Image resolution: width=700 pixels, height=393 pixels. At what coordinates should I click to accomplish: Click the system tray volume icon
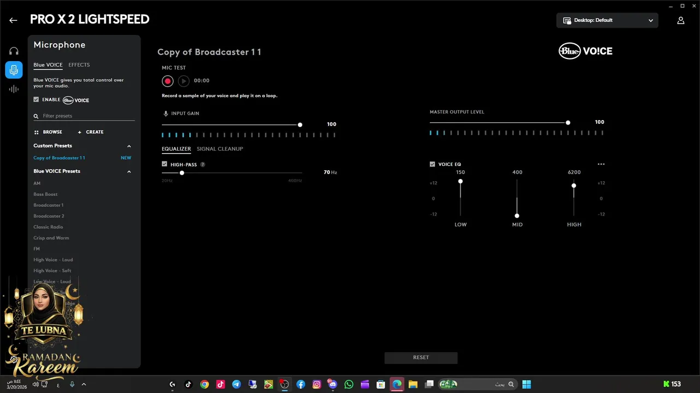coord(36,384)
